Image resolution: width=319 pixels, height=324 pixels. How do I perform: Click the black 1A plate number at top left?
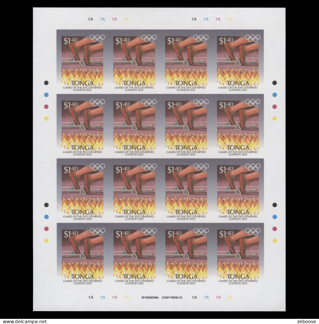click(x=91, y=19)
